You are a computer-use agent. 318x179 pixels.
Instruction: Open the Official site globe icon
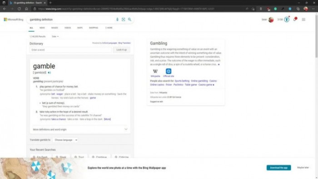pyautogui.click(x=169, y=71)
